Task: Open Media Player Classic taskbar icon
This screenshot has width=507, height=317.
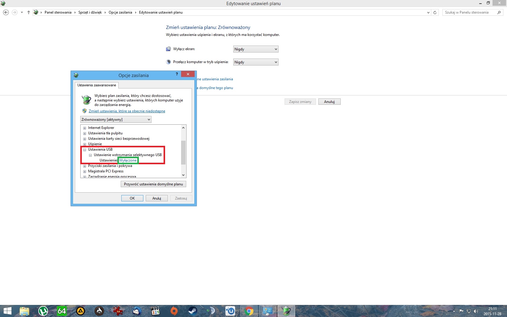Action: (x=155, y=311)
